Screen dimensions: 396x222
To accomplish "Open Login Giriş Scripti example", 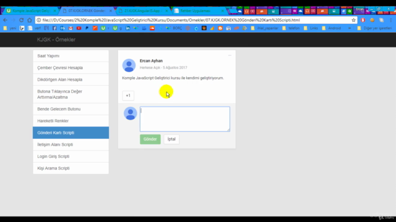I will tap(71, 156).
